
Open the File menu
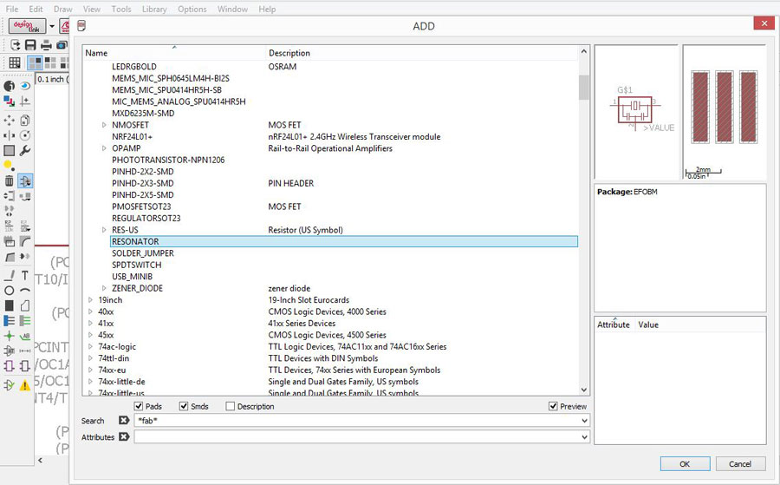12,9
